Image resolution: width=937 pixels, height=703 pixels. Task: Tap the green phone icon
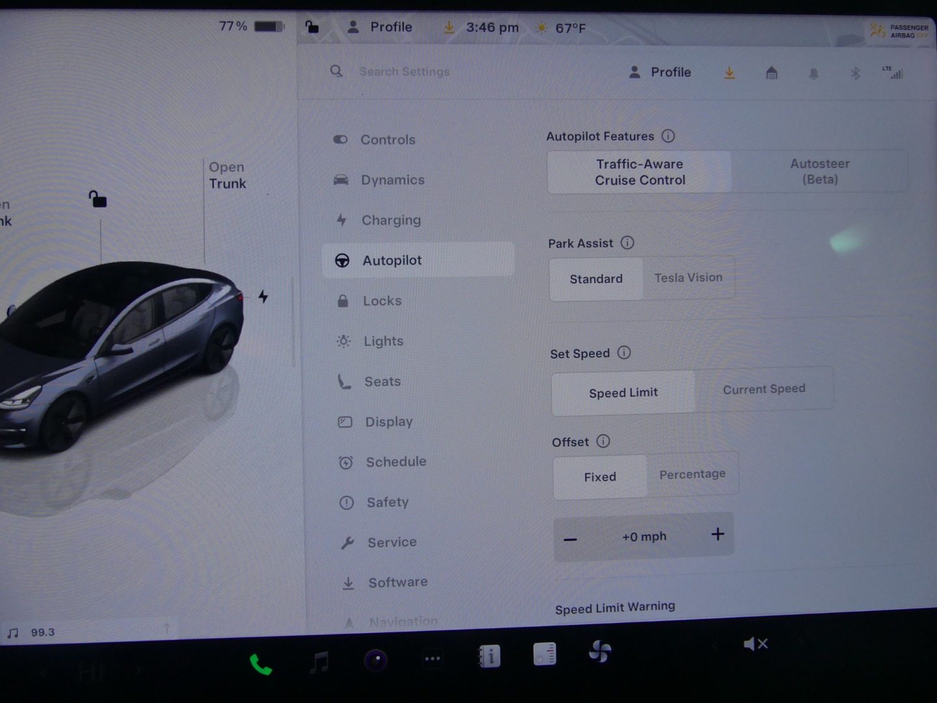coord(260,665)
